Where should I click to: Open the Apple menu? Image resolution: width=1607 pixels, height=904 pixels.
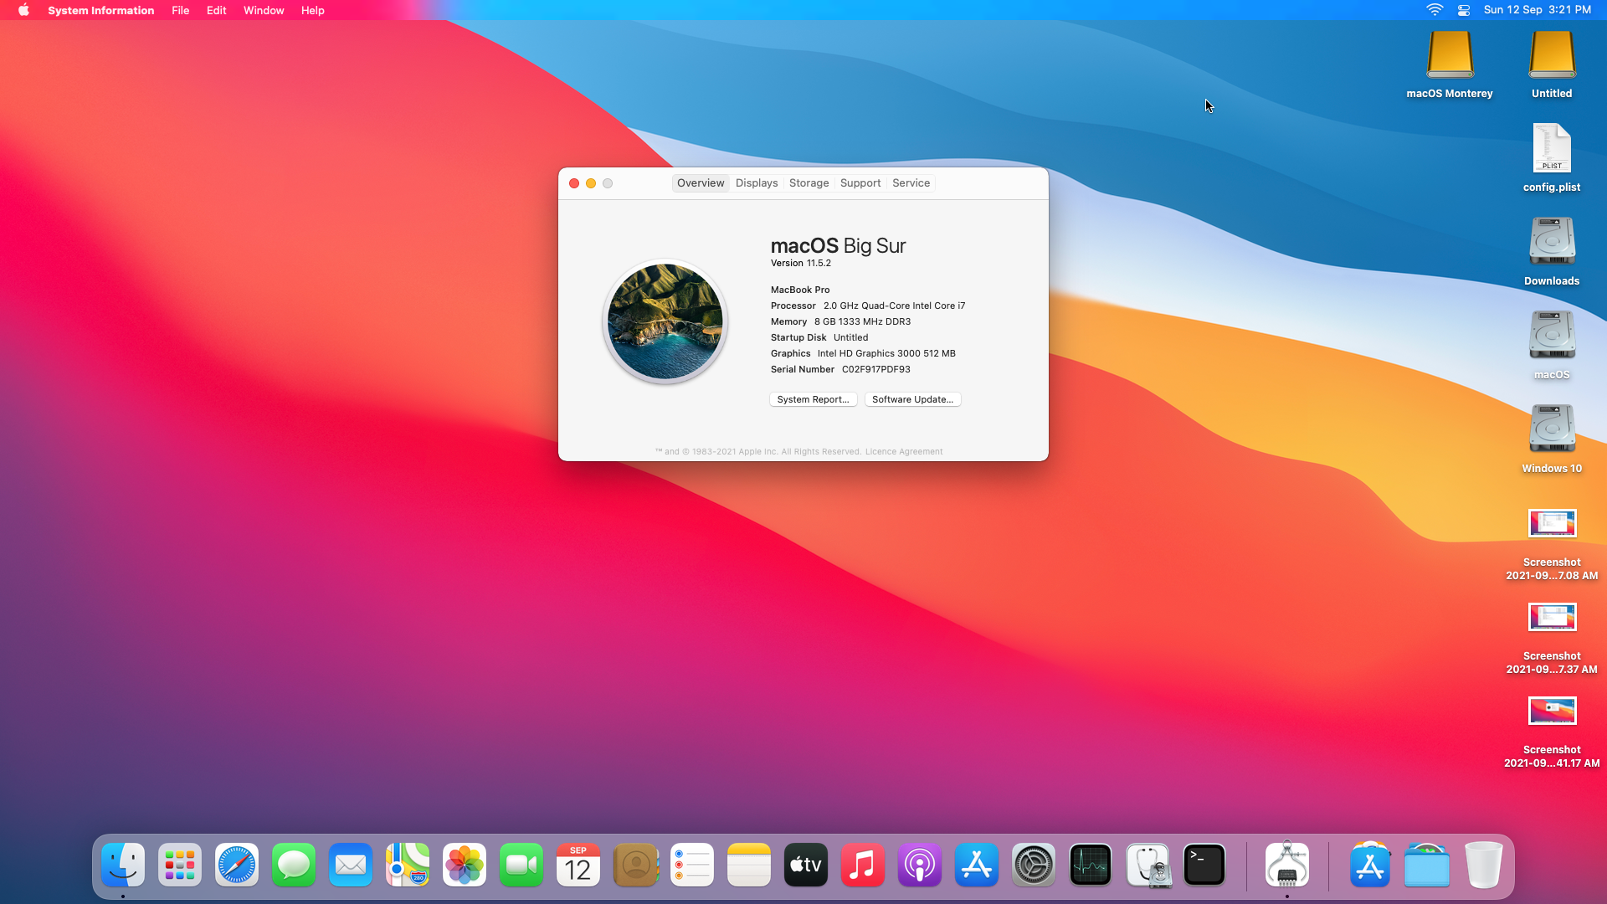point(23,10)
